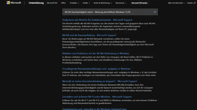This screenshot has width=197, height=110.
Task: Open Weshalb ist meine Internetverbindung so langsam
Action: click(x=100, y=81)
